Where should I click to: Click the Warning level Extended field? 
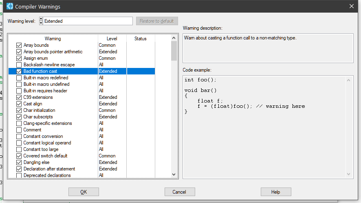(88, 21)
